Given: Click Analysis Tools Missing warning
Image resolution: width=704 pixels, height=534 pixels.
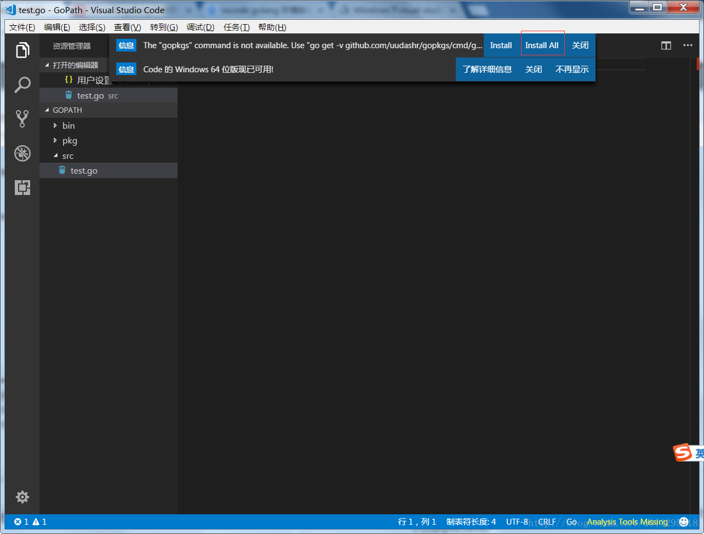Looking at the screenshot, I should point(627,522).
